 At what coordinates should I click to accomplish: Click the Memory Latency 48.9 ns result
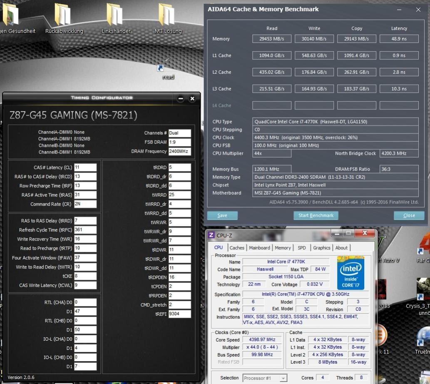coord(399,39)
